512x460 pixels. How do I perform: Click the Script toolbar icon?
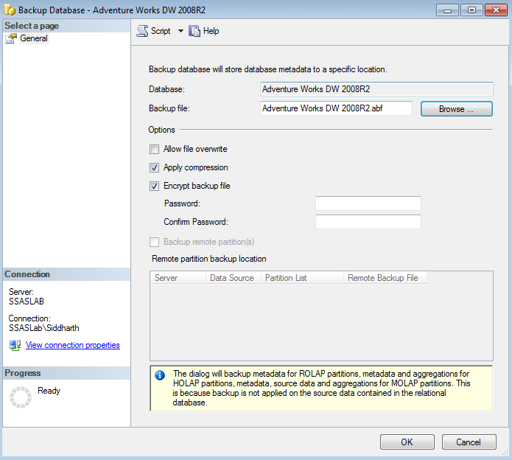[x=142, y=31]
